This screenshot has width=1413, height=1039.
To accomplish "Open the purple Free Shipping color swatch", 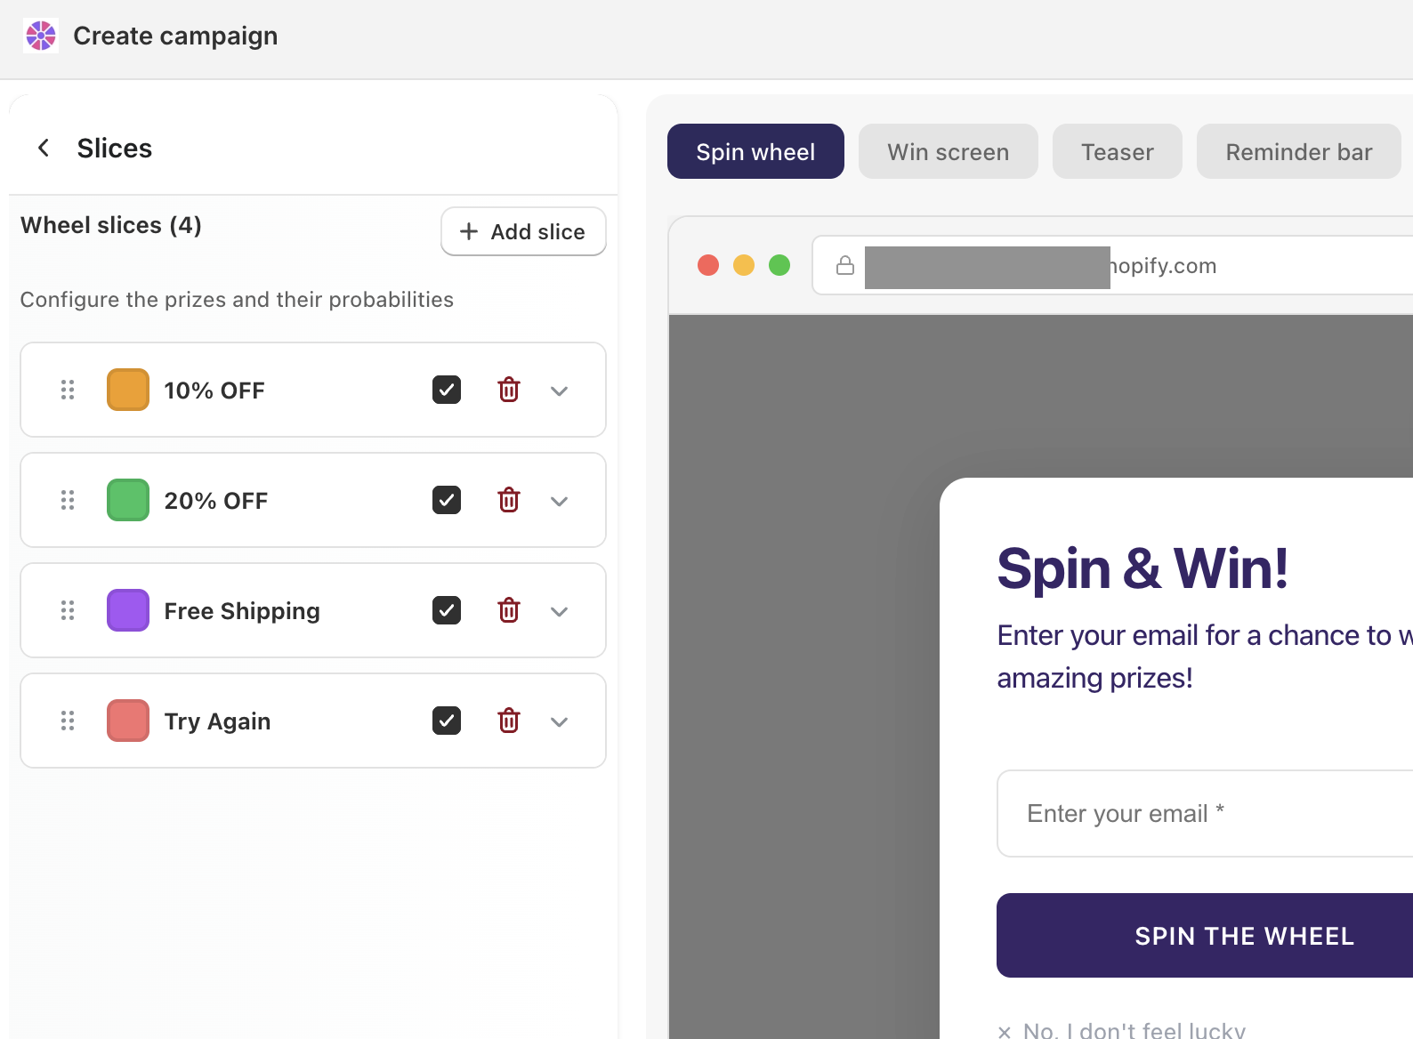I will 128,610.
